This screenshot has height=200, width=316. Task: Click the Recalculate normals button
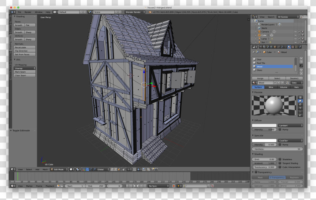(24, 47)
